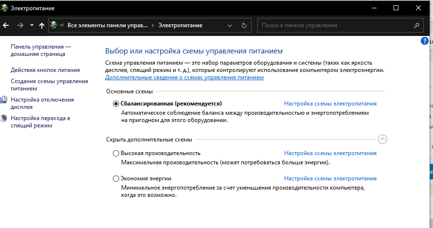Viewport: 433px width, 228px height.
Task: Close the Электропитание window
Action: 418,8
